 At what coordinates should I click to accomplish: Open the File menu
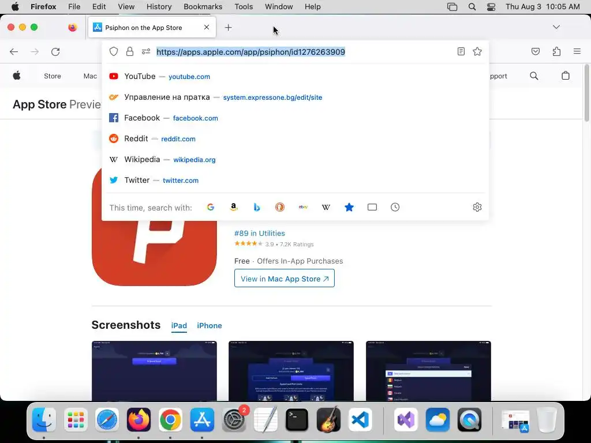(x=74, y=7)
